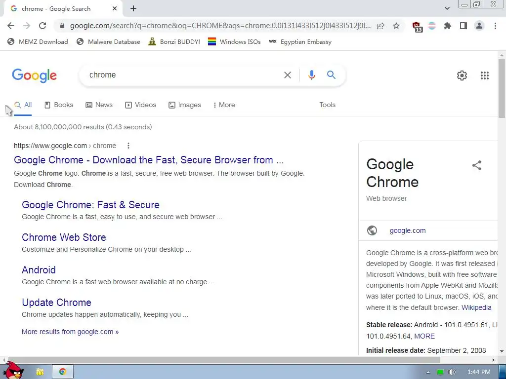Viewport: 506px width, 379px height.
Task: Click the vertical scrollbar thumb
Action: pyautogui.click(x=502, y=88)
